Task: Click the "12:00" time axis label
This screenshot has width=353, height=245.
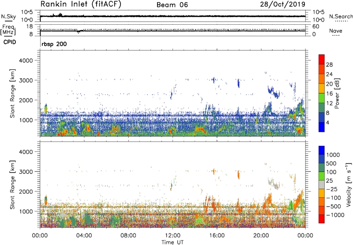Action: pos(173,236)
